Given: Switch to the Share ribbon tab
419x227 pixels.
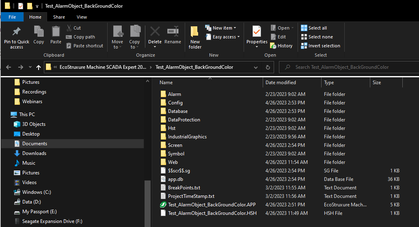Looking at the screenshot, I should pyautogui.click(x=59, y=17).
